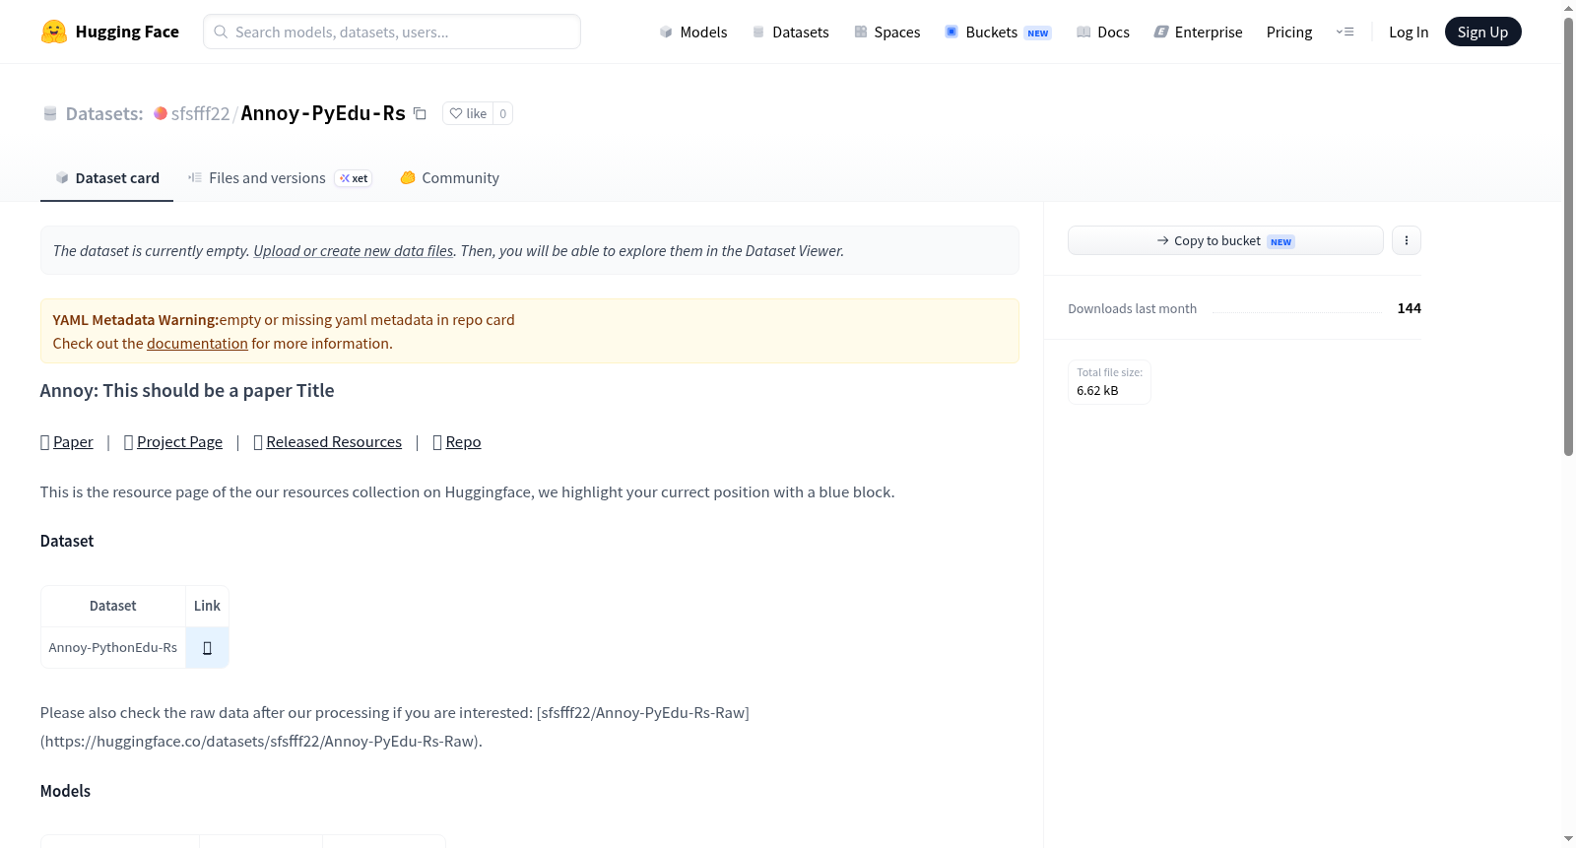Screen dimensions: 1576x848
Task: Click the Dataset section heading
Action: pyautogui.click(x=67, y=541)
